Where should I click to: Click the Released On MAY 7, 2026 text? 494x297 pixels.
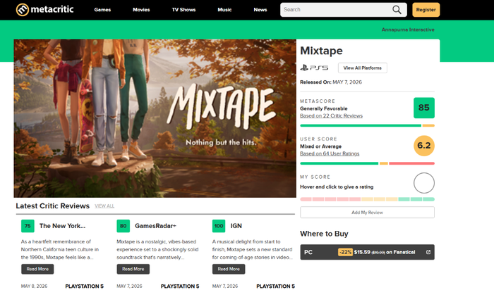[x=331, y=82]
